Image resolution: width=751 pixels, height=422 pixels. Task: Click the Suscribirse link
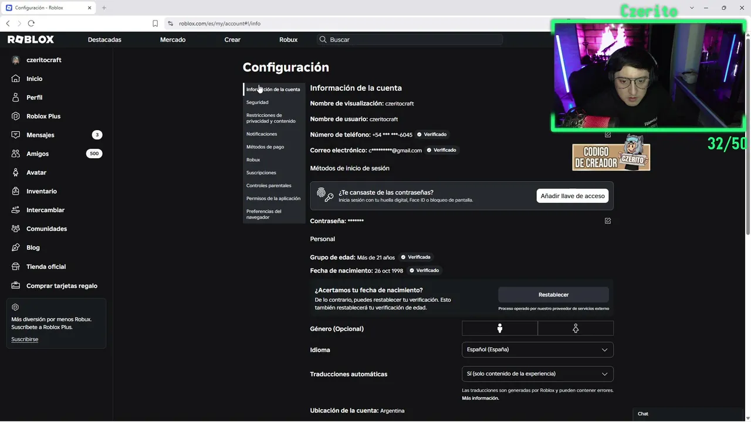click(x=25, y=339)
